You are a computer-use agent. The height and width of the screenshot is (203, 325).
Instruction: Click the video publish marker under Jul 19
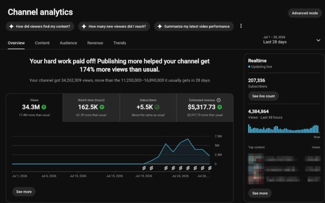click(x=144, y=168)
